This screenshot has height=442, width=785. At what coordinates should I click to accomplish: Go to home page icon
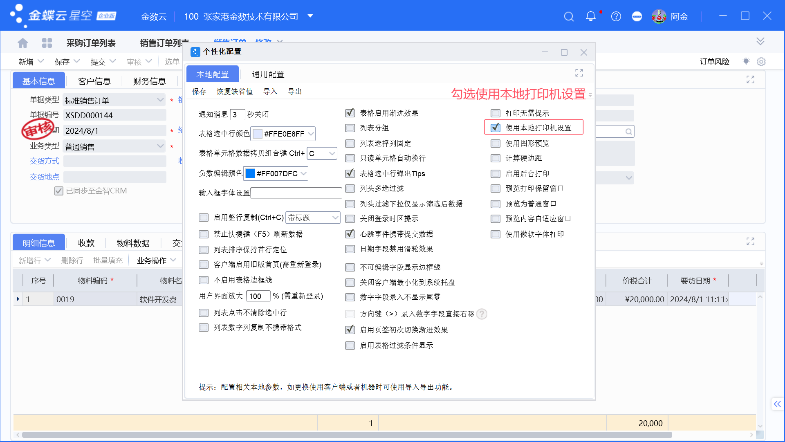23,43
